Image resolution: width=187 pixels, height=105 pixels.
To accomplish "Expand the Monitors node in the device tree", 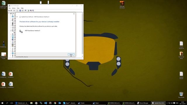I will 11,36.
